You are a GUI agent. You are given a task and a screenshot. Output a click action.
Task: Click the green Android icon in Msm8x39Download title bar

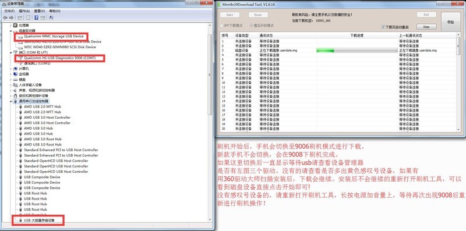[x=220, y=4]
